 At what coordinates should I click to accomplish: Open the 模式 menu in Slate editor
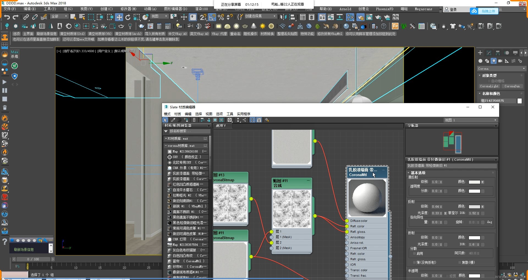point(167,114)
